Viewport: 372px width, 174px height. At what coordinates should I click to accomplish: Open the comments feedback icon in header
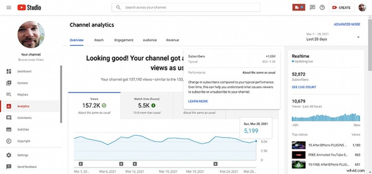point(312,7)
